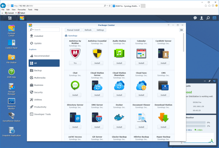
Task: Open Storage Manager desktop icon
Action: click(11, 87)
